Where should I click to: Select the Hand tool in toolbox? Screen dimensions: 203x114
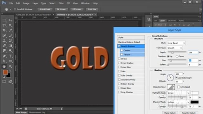coord(4,66)
